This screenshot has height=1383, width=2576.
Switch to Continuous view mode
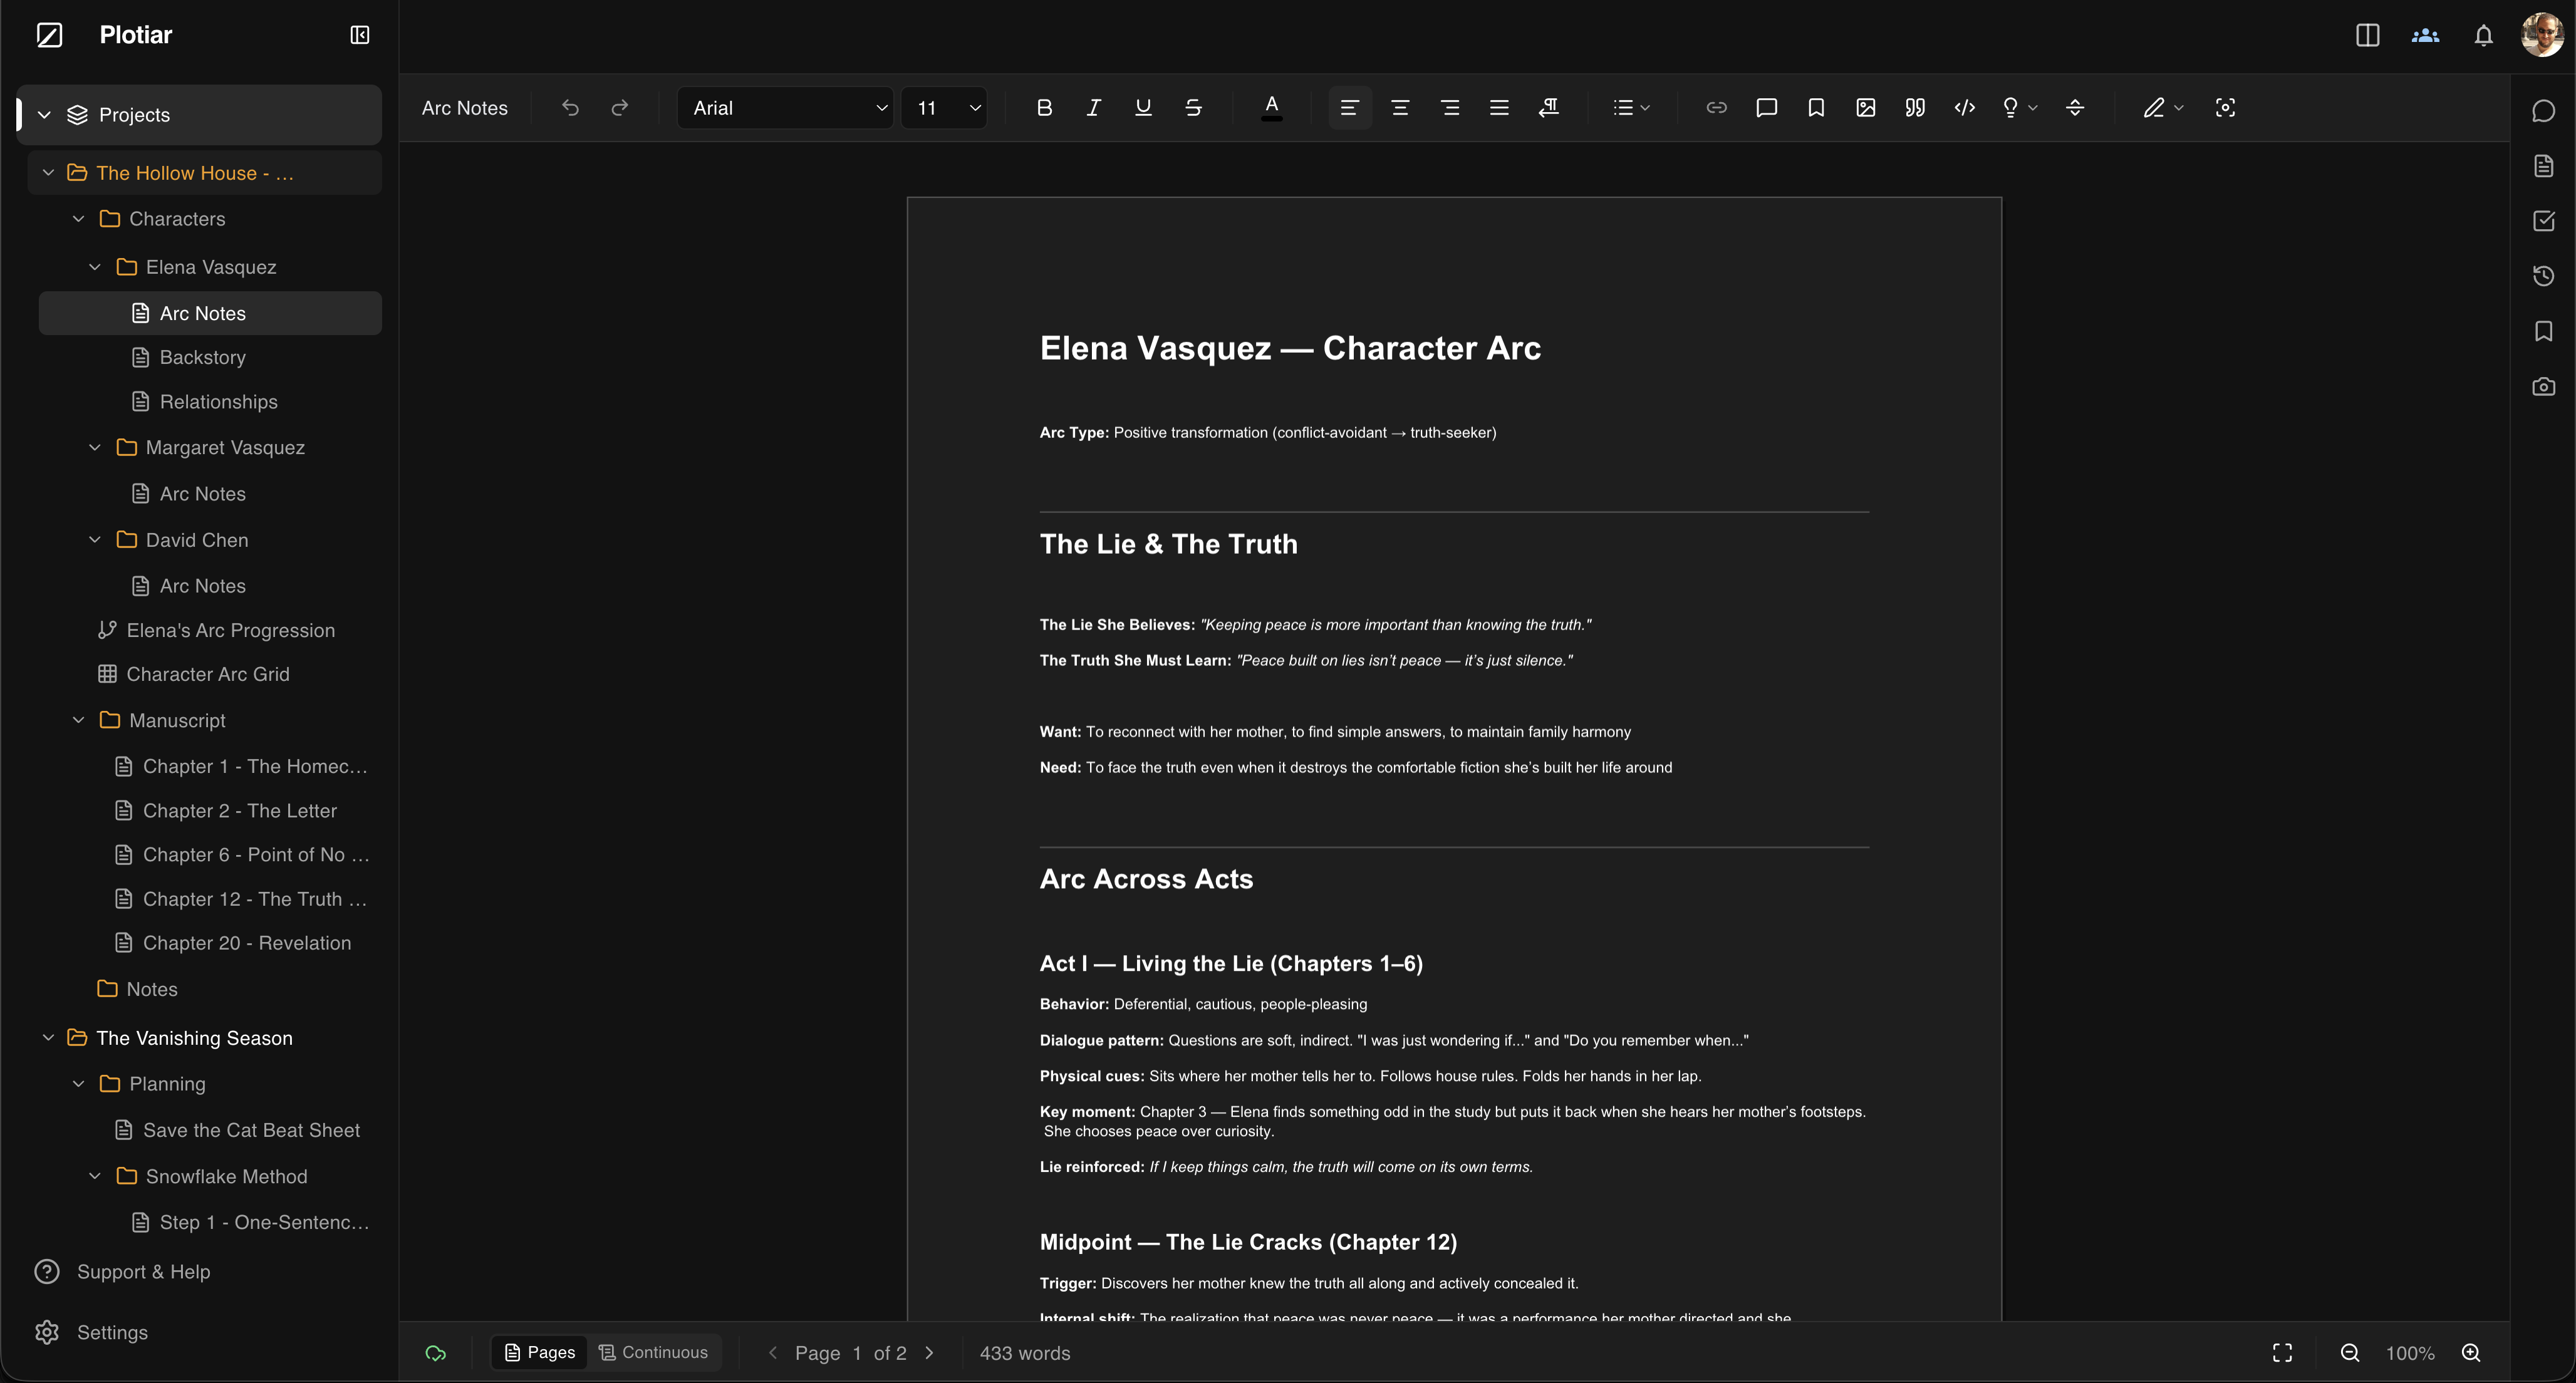pos(654,1352)
